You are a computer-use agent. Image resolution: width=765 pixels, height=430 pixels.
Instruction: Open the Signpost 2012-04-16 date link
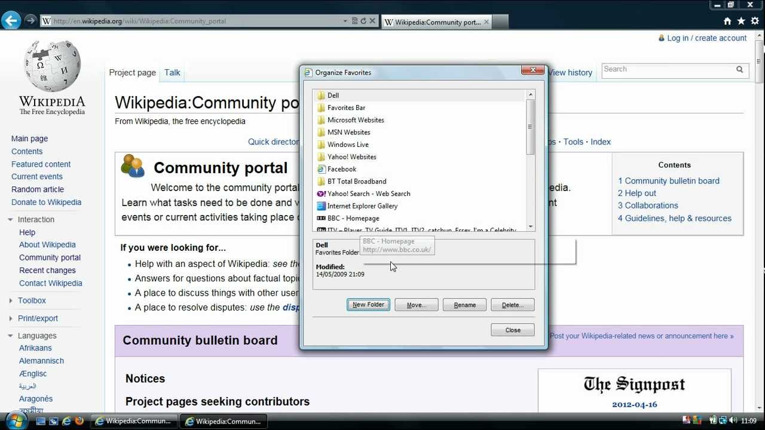[x=634, y=404]
